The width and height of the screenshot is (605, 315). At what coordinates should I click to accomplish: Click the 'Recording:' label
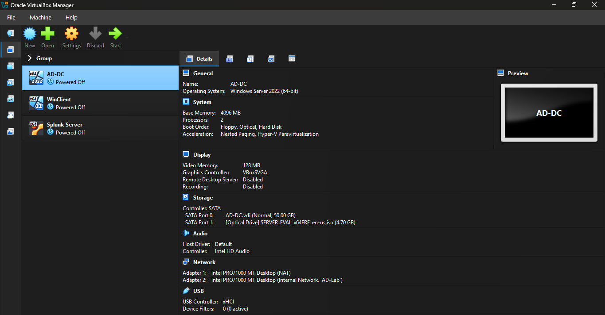coord(195,187)
